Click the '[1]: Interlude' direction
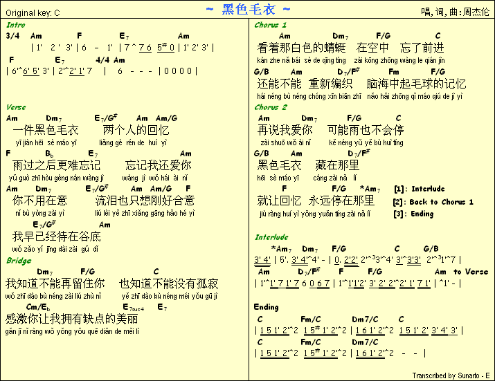This screenshot has width=495, height=381. pyautogui.click(x=420, y=189)
